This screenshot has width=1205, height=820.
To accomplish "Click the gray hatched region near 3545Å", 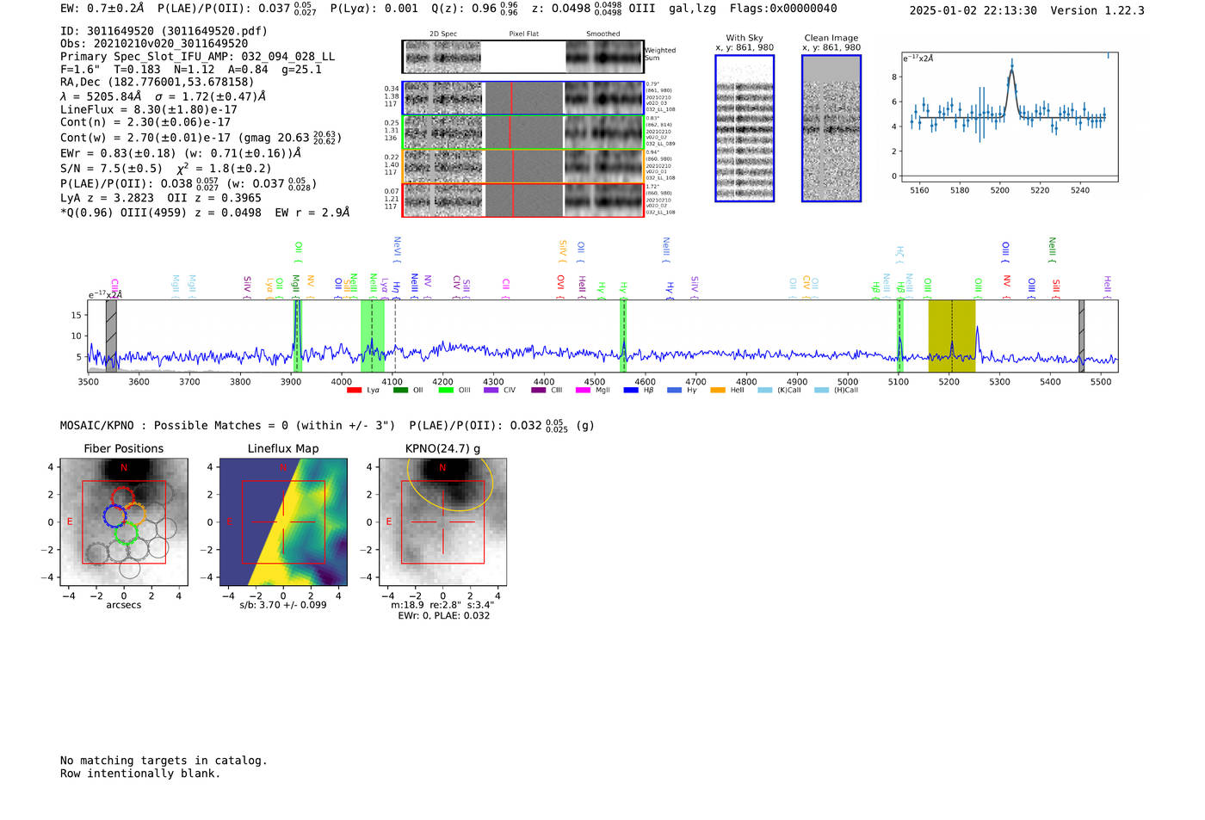I will 111,336.
